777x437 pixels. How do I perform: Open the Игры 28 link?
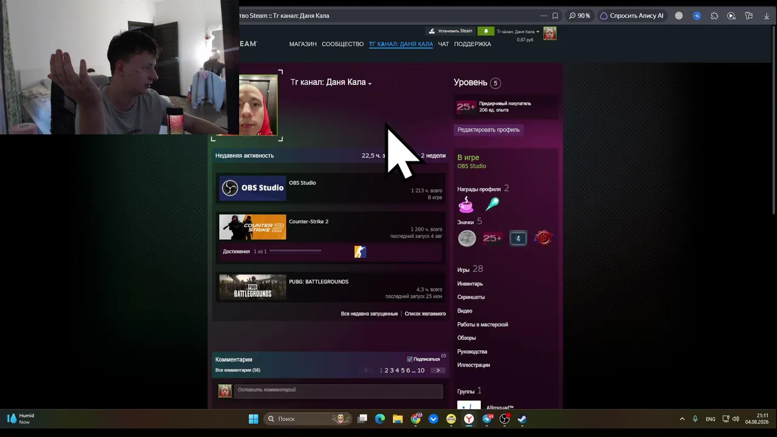tap(470, 269)
